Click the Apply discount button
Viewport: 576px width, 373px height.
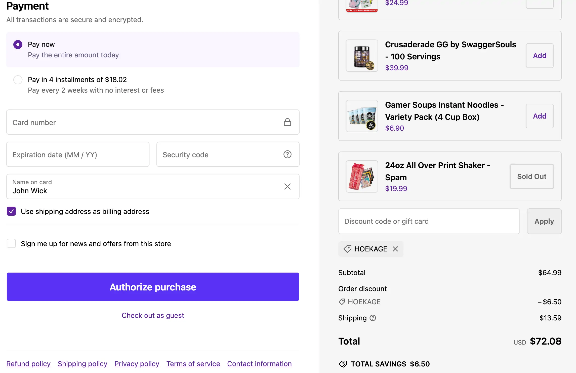(544, 221)
